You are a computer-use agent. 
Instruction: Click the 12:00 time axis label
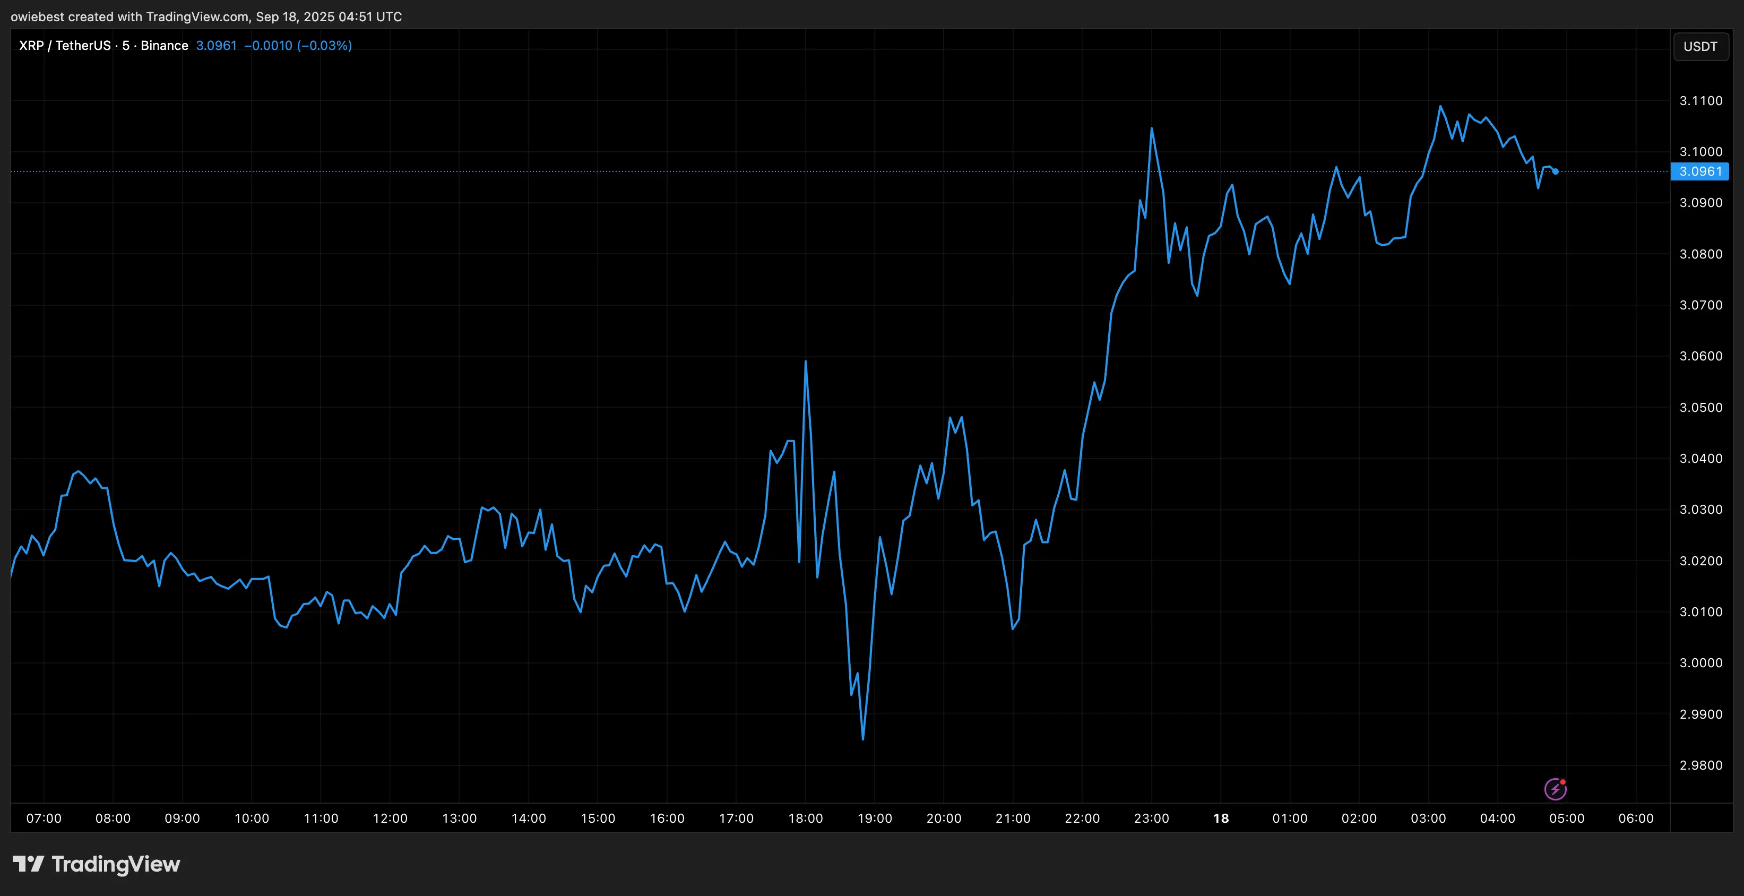tap(390, 818)
